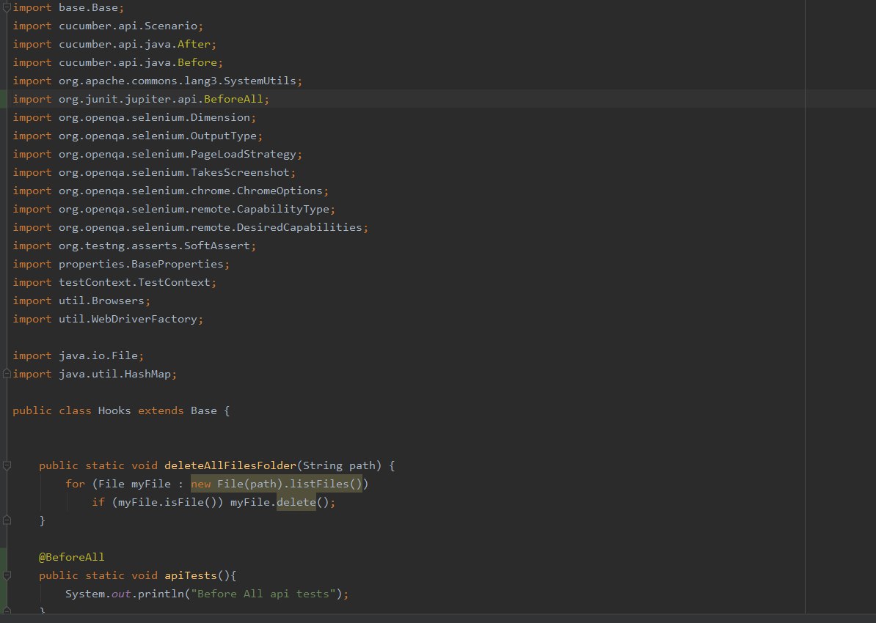876x623 pixels.
Task: Click 'cucumber.api.Scenario' import text
Action: (x=128, y=26)
